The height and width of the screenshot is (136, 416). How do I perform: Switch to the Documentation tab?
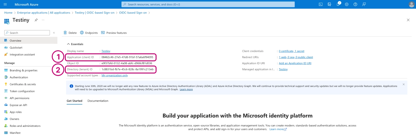tap(98, 101)
